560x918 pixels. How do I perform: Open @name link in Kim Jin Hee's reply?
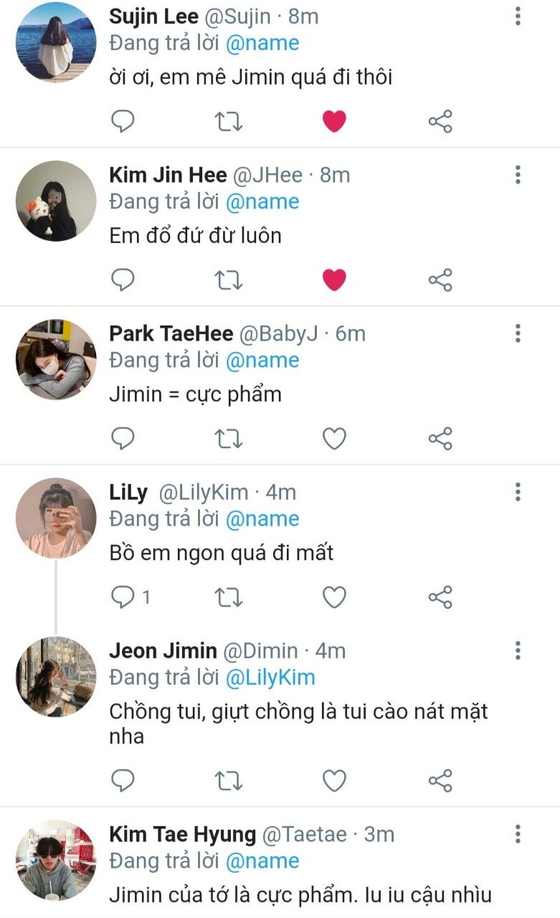point(262,202)
